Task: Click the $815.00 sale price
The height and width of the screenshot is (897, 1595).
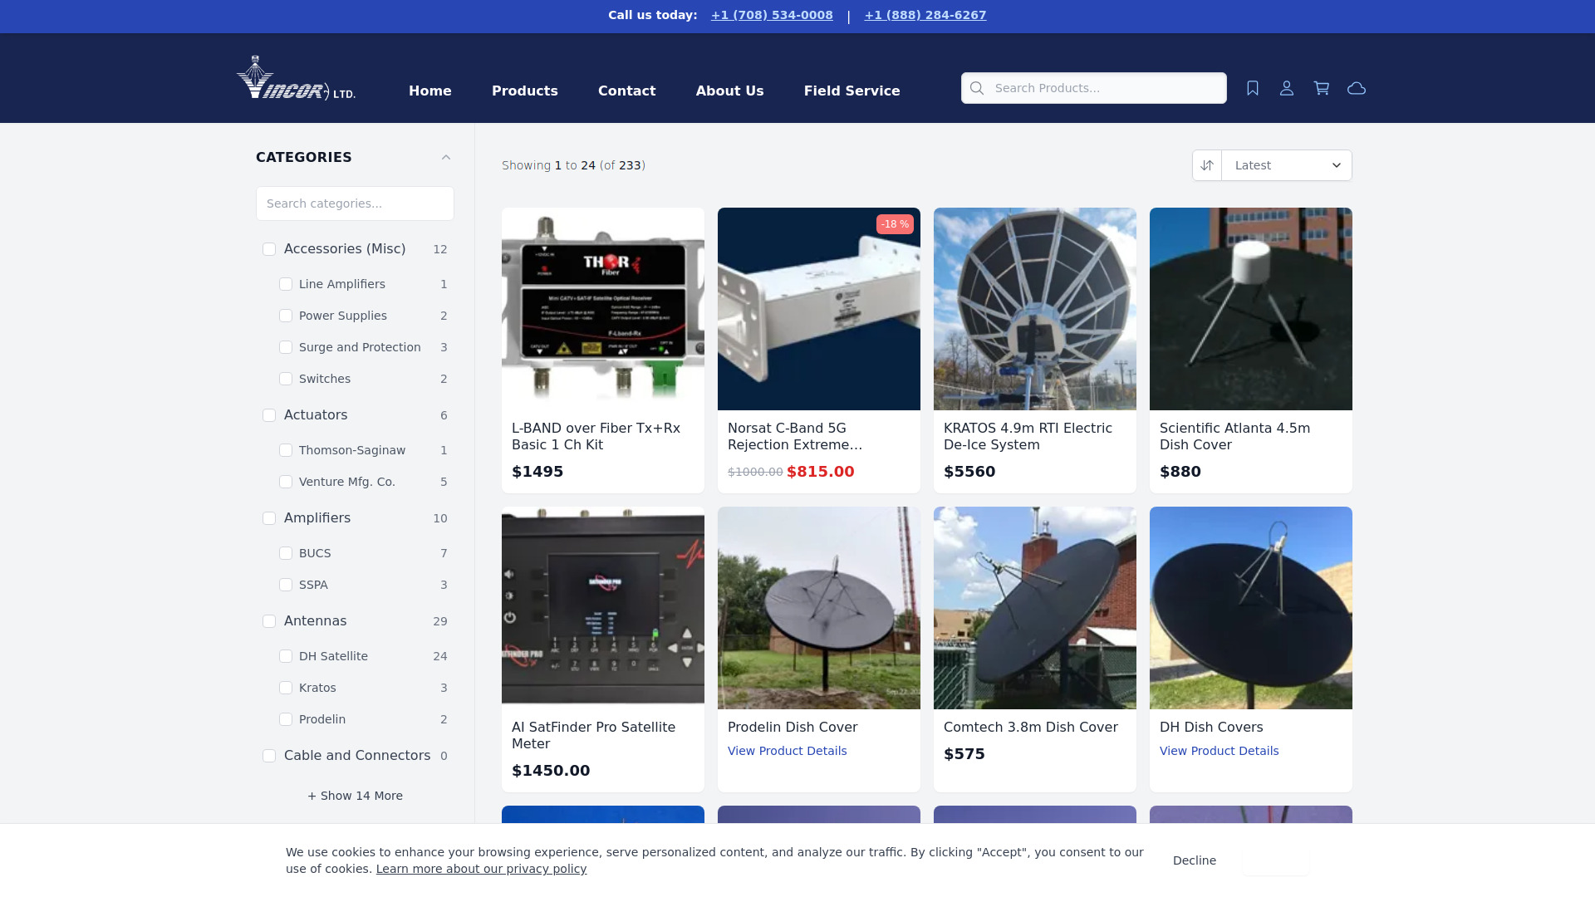Action: click(821, 472)
